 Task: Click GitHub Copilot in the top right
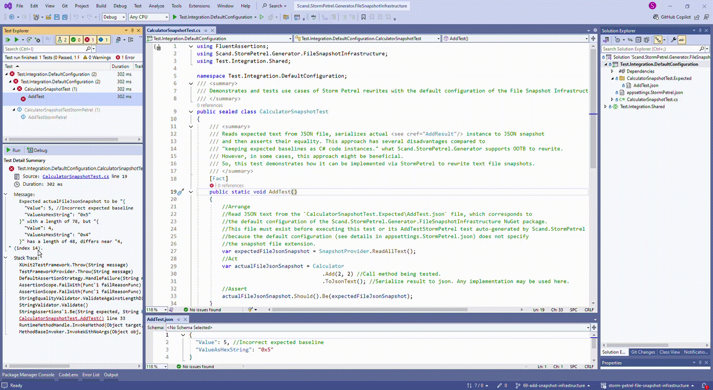pos(672,17)
